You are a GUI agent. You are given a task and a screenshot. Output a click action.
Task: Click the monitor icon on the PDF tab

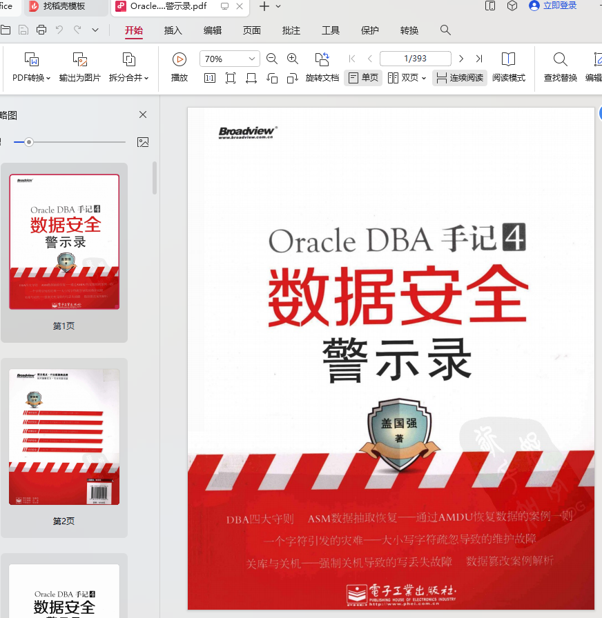224,6
